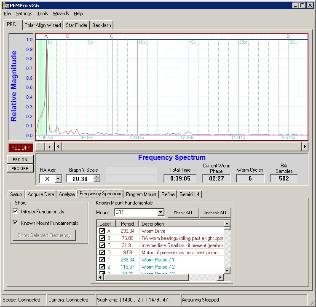The height and width of the screenshot is (307, 316).
Task: Click the graph scrollbar left arrow
Action: pyautogui.click(x=58, y=147)
